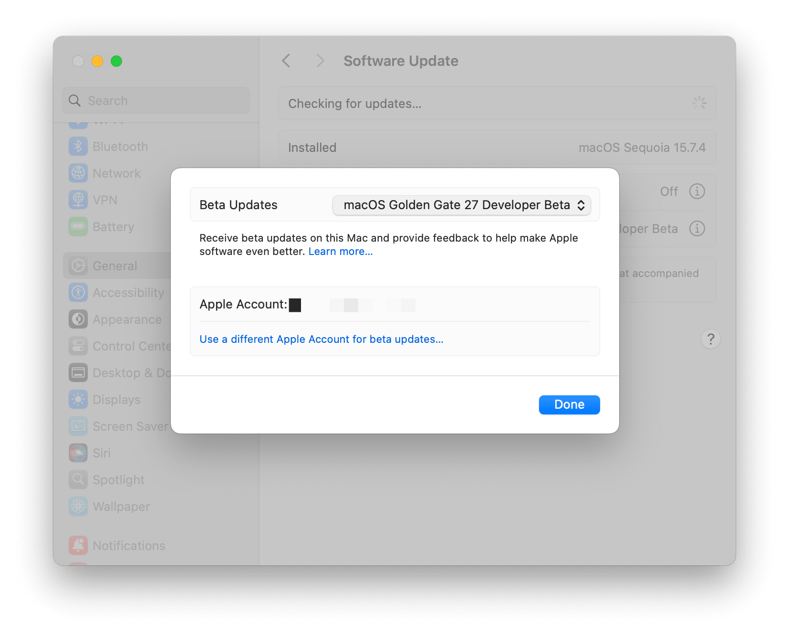Click the info icon next to Off

[x=697, y=191]
